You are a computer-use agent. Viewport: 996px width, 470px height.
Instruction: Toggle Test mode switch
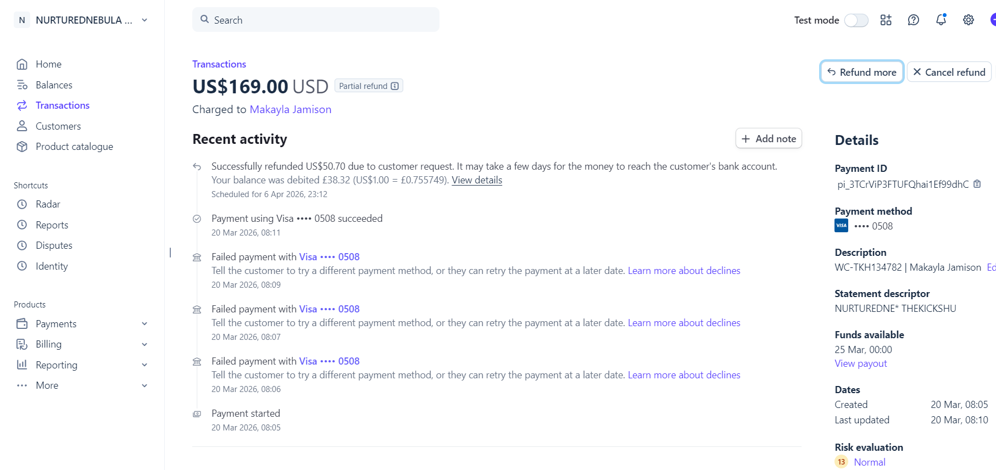856,20
